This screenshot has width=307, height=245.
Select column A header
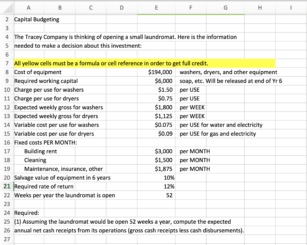pyautogui.click(x=28, y=8)
